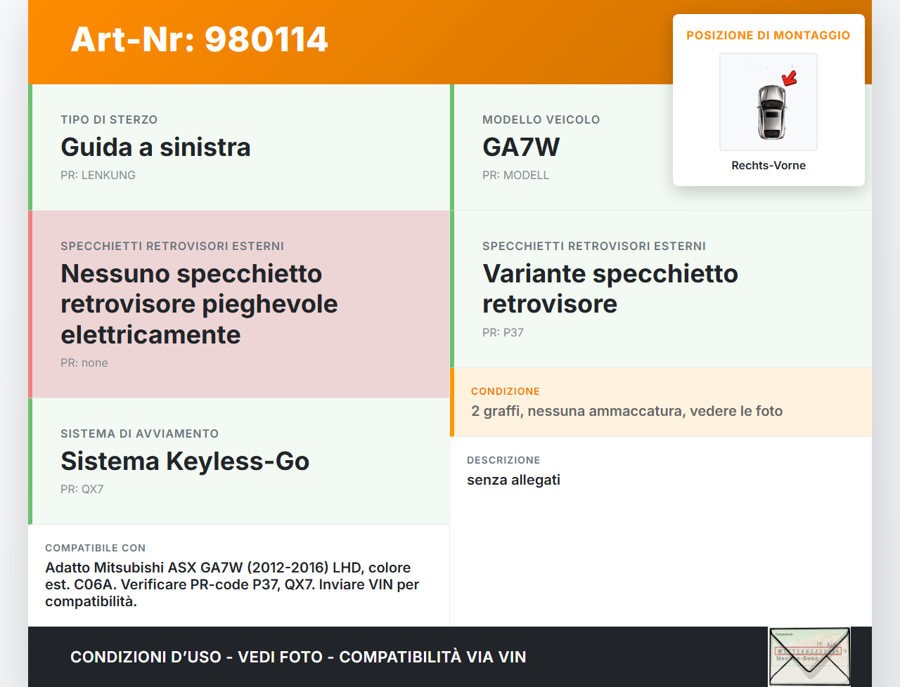900x687 pixels.
Task: Click the PR: QX7 code label
Action: 82,490
